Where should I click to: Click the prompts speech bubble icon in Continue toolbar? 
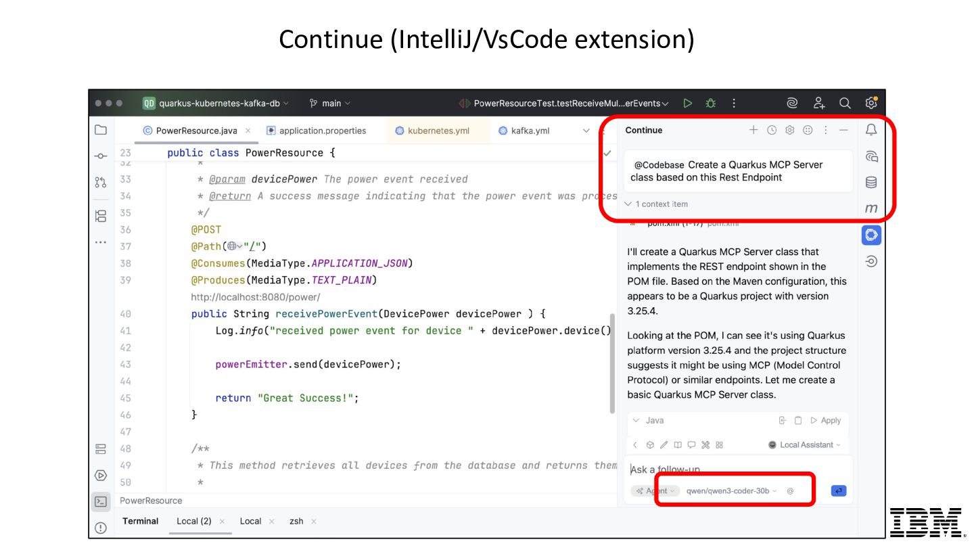click(x=691, y=445)
